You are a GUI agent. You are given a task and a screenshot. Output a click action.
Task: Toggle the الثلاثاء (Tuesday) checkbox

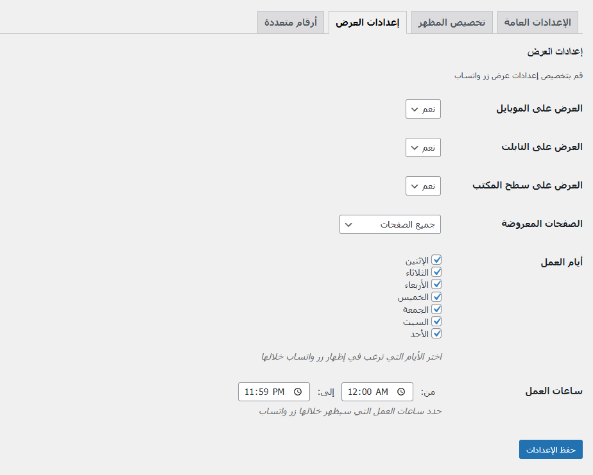436,272
